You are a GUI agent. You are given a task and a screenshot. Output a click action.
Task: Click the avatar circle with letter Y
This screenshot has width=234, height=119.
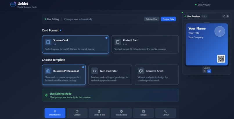click(x=220, y=31)
